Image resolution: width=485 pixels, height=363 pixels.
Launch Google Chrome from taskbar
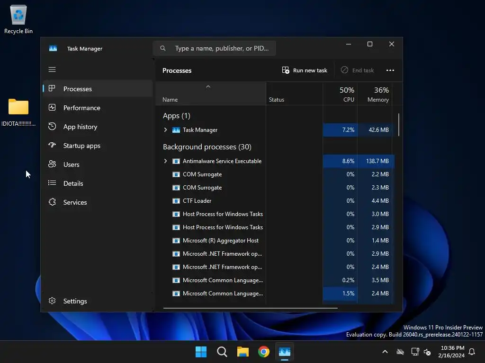coord(263,352)
